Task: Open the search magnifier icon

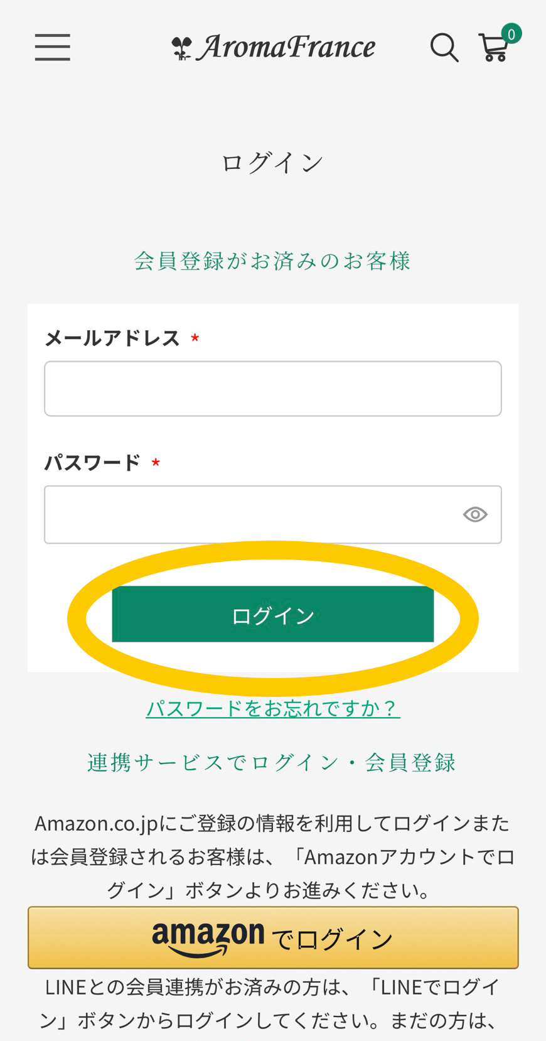Action: click(444, 48)
